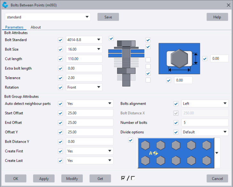Toggle the Cut length checkbox
Image resolution: width=233 pixels, height=187 pixels.
(60, 59)
